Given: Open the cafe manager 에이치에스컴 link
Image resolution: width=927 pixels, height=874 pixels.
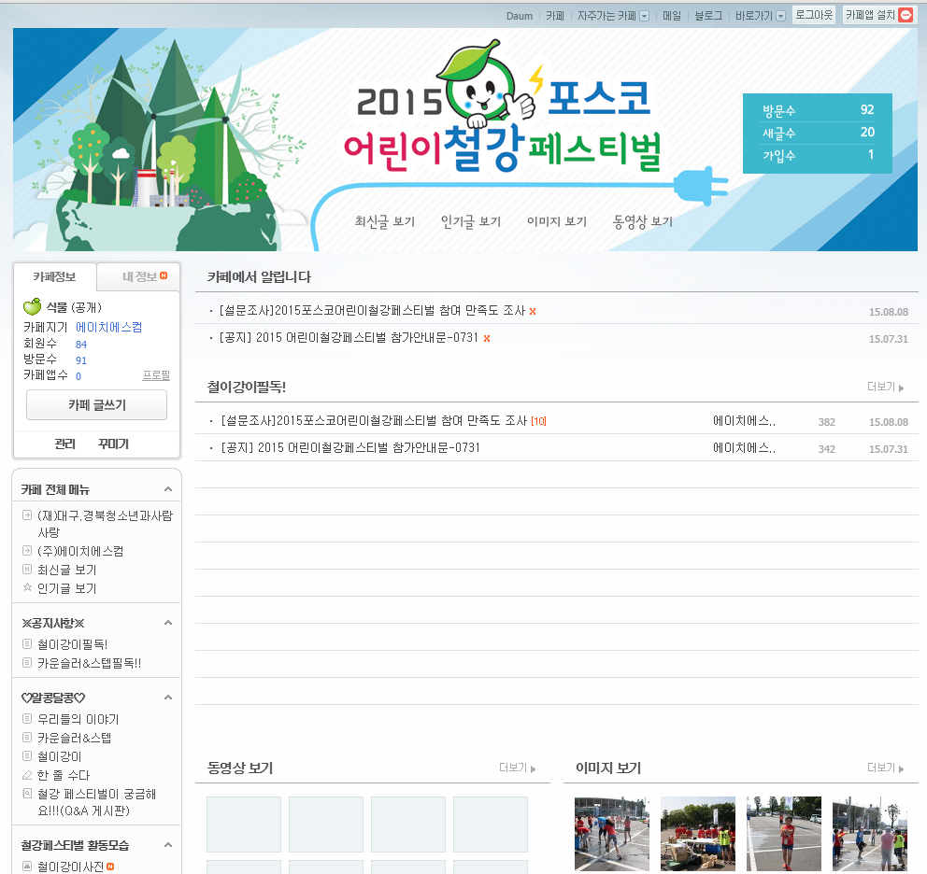Looking at the screenshot, I should [108, 328].
